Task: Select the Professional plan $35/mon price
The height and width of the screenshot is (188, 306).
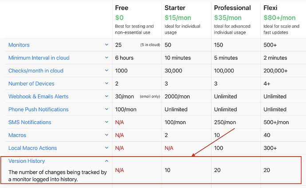Action: click(x=228, y=18)
